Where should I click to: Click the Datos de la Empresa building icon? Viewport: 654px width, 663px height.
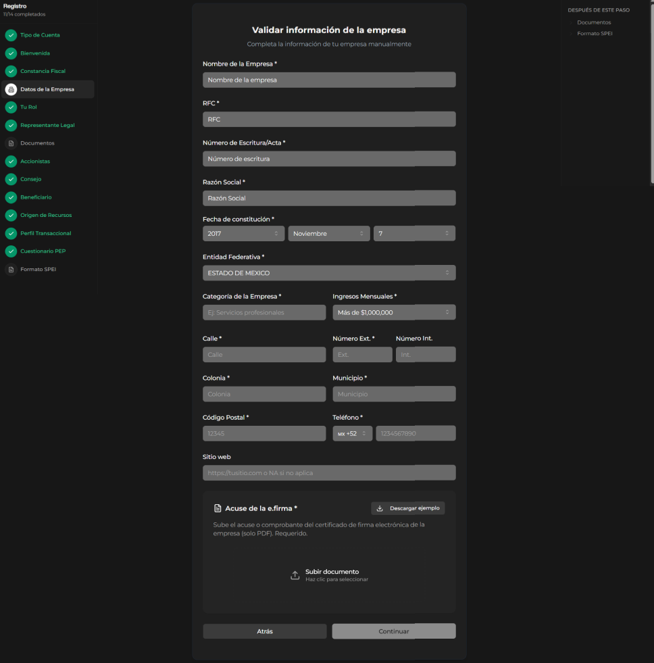[x=11, y=89]
